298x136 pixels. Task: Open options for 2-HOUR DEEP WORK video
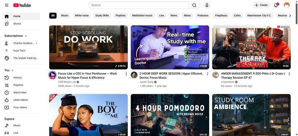pyautogui.click(x=208, y=74)
